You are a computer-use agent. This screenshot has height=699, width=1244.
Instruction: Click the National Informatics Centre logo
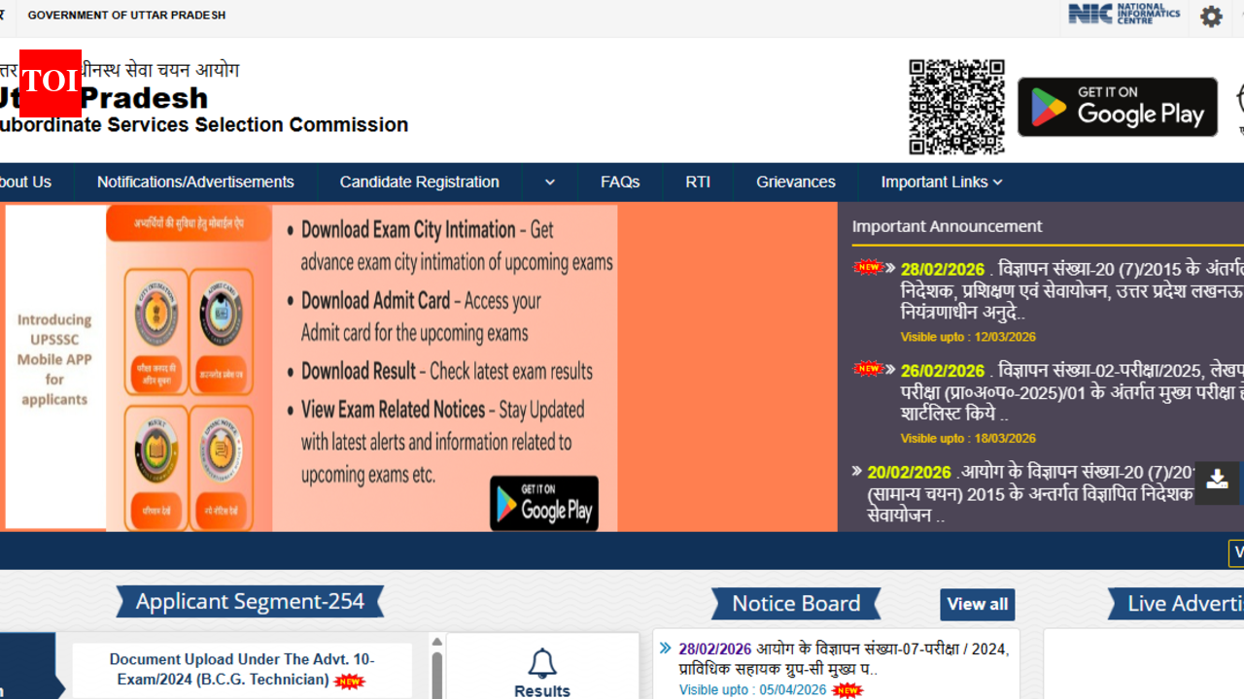(1123, 15)
